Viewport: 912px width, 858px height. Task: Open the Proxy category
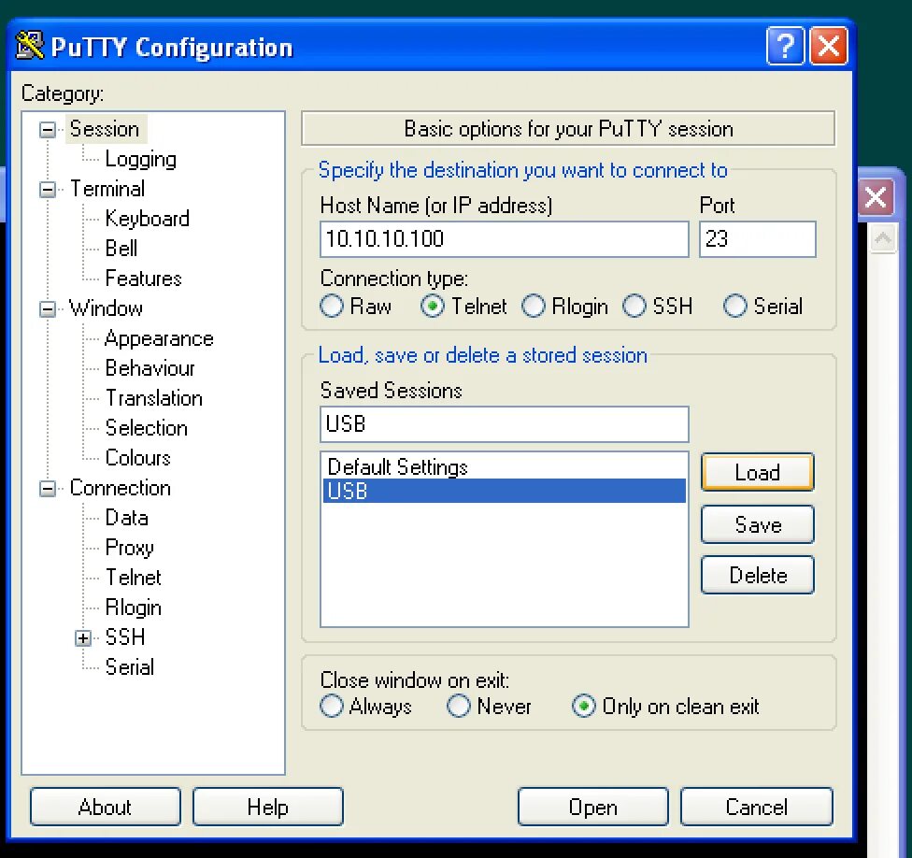(130, 548)
